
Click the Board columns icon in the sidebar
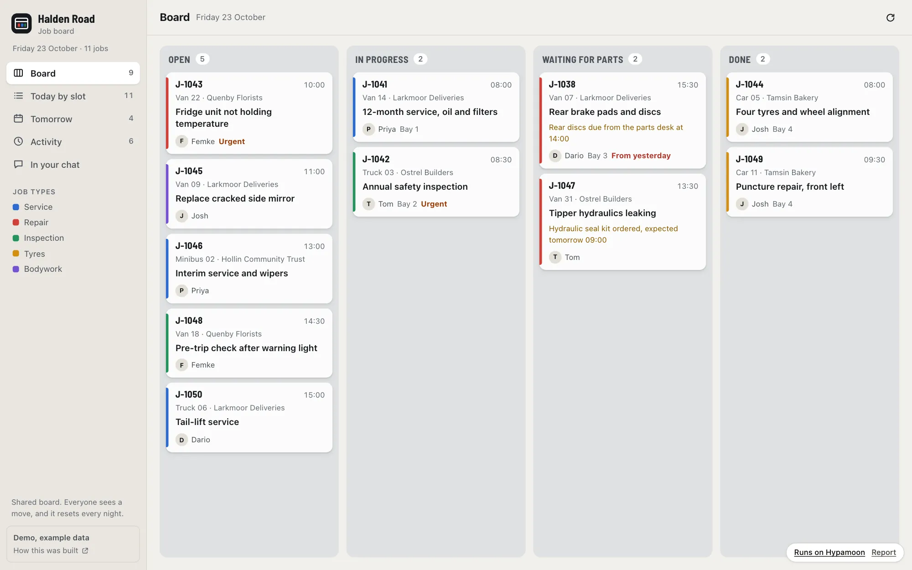click(x=18, y=73)
